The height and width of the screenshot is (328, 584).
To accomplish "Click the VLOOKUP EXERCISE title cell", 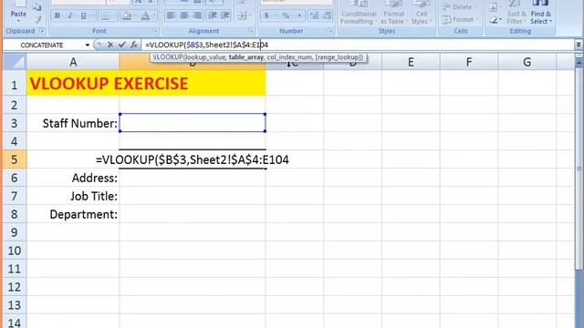I will click(146, 83).
